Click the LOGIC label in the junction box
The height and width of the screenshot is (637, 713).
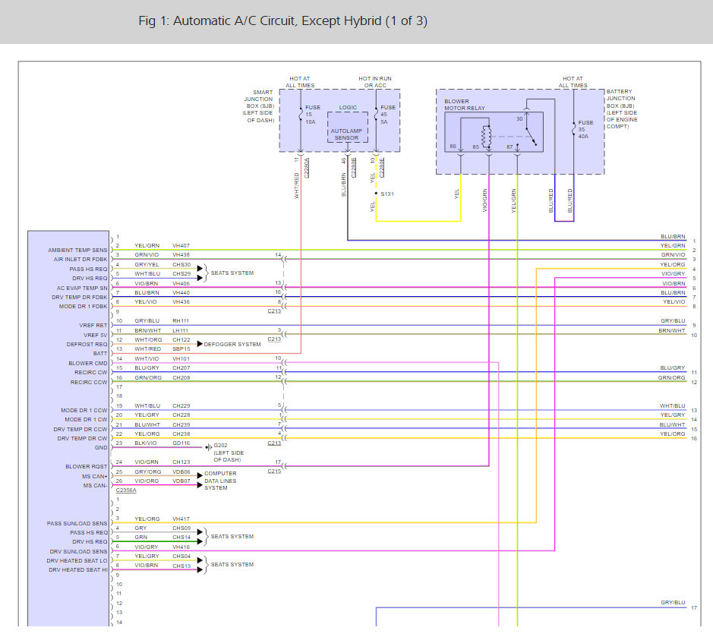tap(348, 107)
